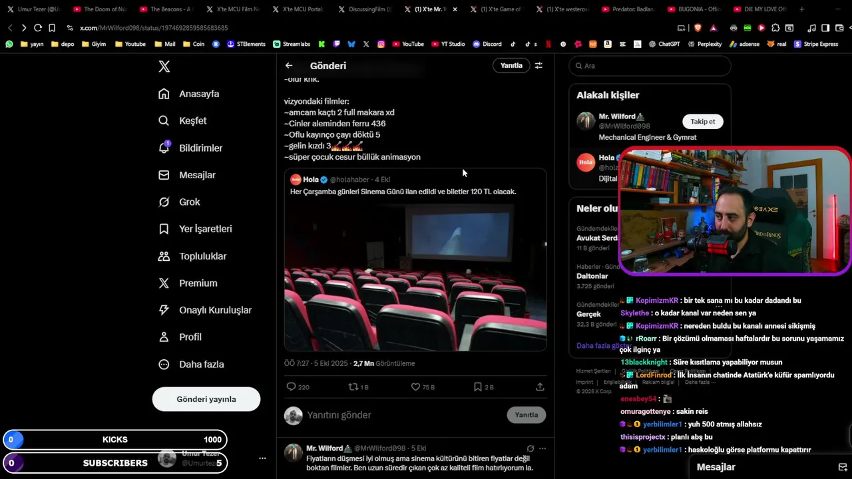Click the Brave Rewards triangle icon
Image resolution: width=852 pixels, height=479 pixels.
[x=714, y=28]
